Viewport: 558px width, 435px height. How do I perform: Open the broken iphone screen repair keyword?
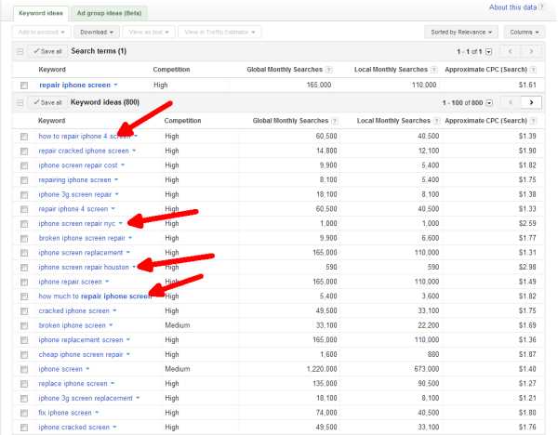pos(82,238)
